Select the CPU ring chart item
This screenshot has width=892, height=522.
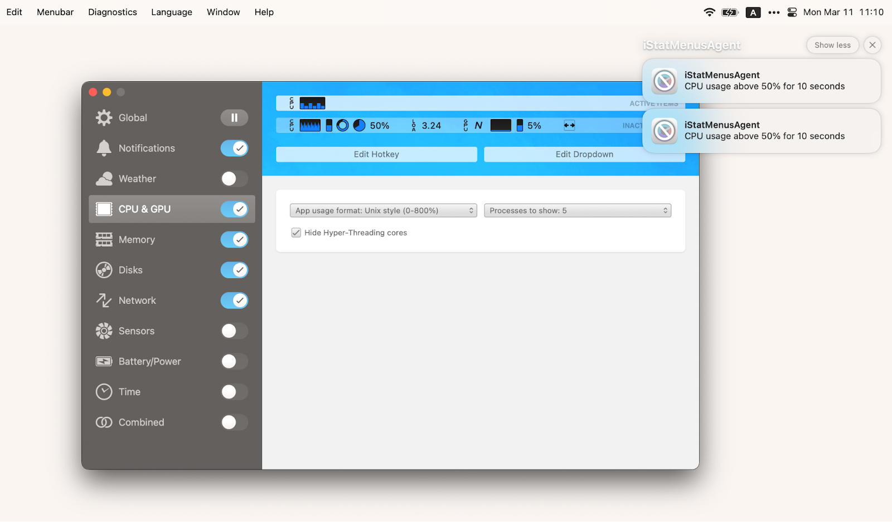click(343, 126)
